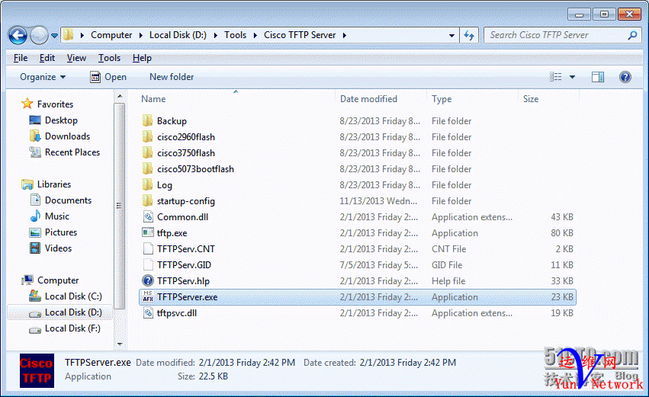Select Local Disk (F:) in navigation pane
Viewport: 649px width, 397px height.
[72, 328]
